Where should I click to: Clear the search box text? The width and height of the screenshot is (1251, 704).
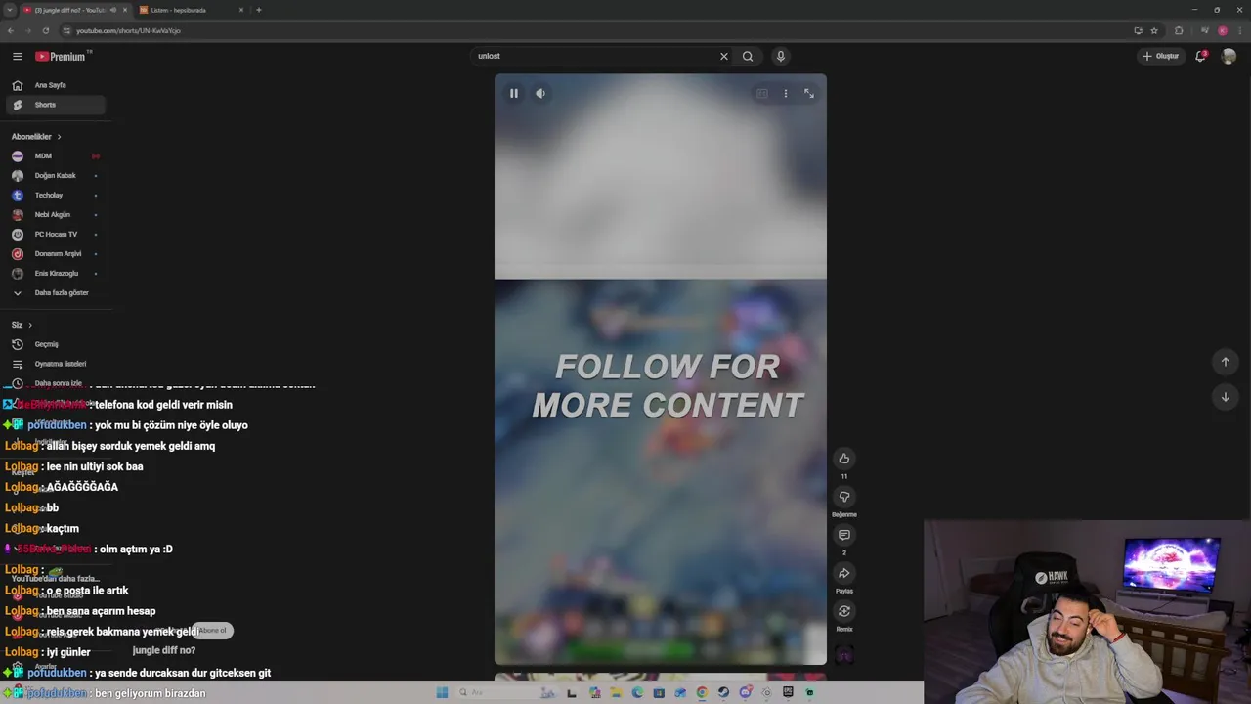click(724, 56)
